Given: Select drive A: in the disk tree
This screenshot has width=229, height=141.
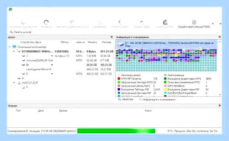Looking at the screenshot, I should 23,78.
